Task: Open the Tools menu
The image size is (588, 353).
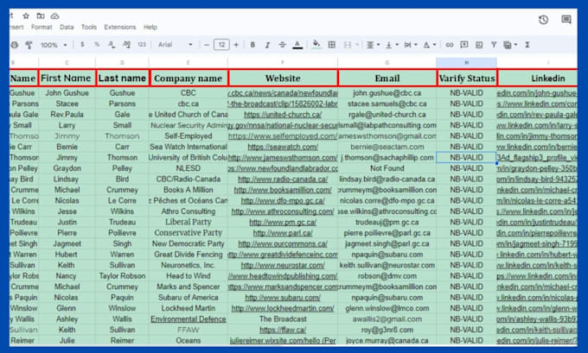Action: [89, 27]
